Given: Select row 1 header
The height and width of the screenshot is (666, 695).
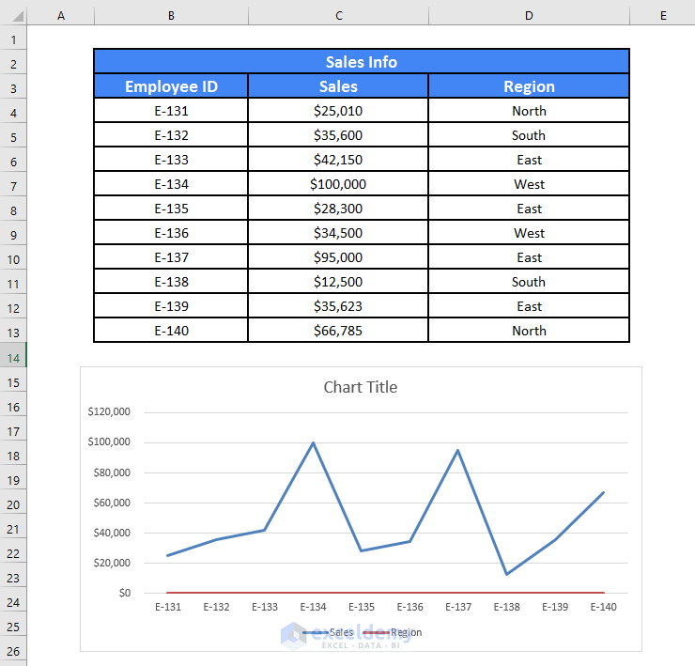Looking at the screenshot, I should click(13, 39).
